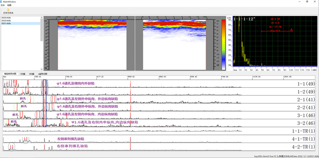Select file 0029.tfdb in the list
319x158 pixels.
click(21, 18)
